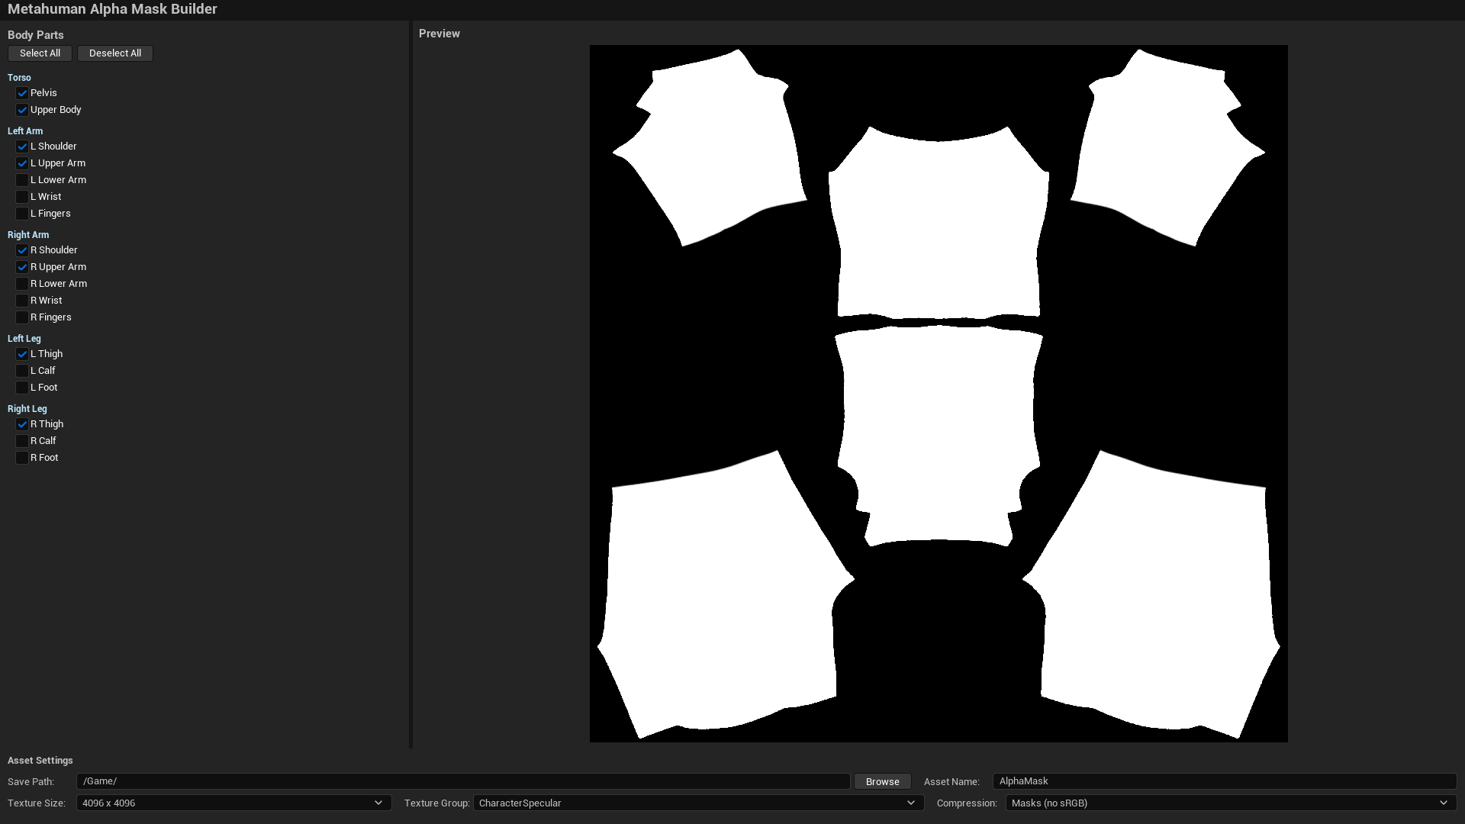Click the Right Leg group heading
Screen dimensions: 1465x824
point(27,409)
